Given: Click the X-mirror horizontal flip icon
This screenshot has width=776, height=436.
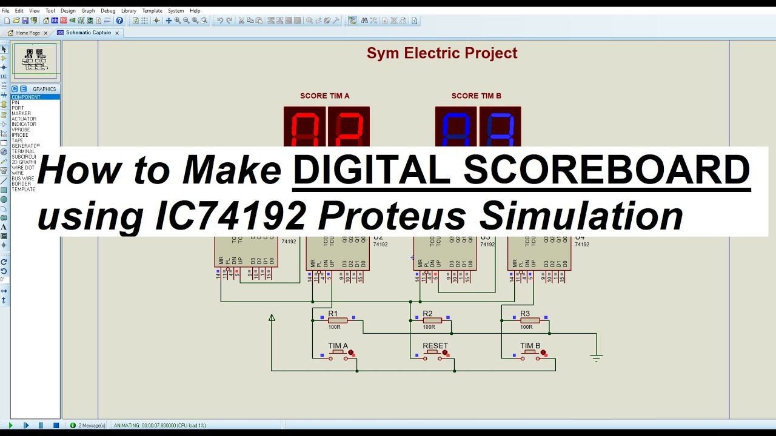Looking at the screenshot, I should 4,291.
